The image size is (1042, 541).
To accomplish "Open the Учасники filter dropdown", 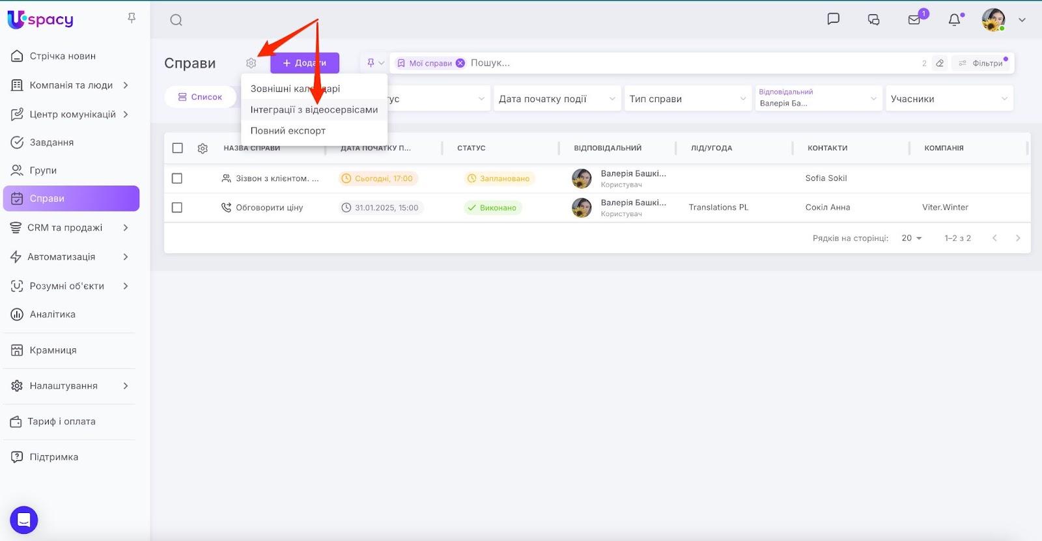I will coord(950,99).
